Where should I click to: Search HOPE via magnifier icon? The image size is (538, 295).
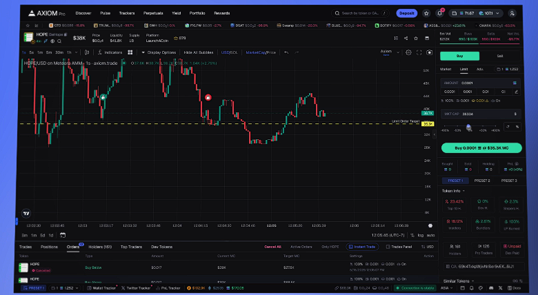(x=59, y=41)
